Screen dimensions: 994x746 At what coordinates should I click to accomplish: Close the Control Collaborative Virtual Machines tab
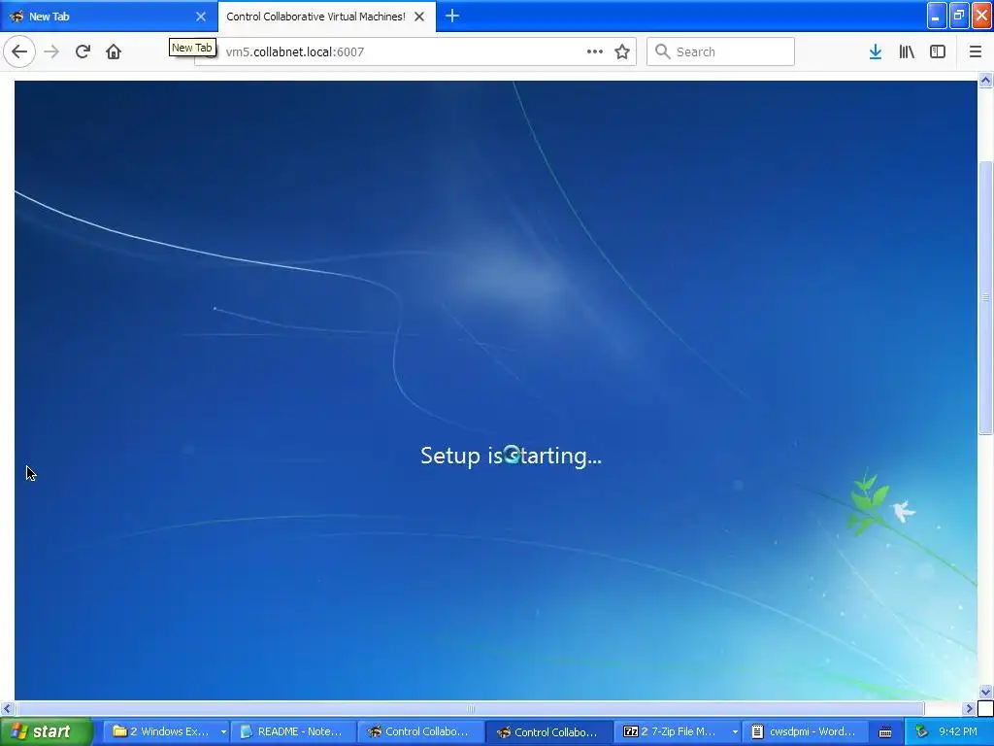click(419, 17)
